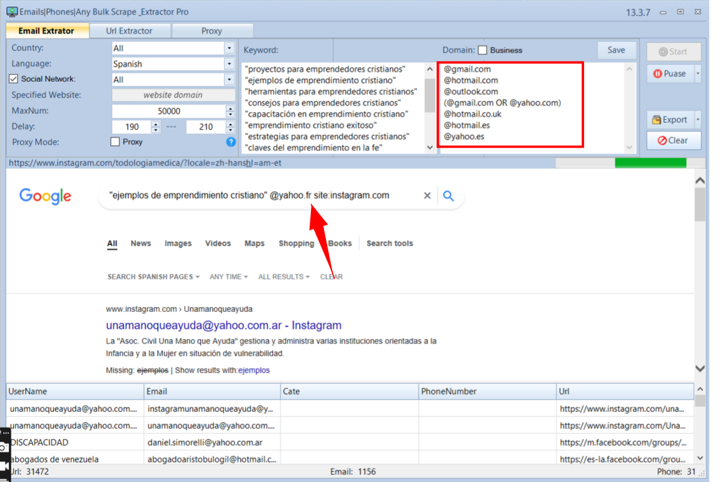
Task: Select domain entry @yahoo.es
Action: pyautogui.click(x=464, y=137)
